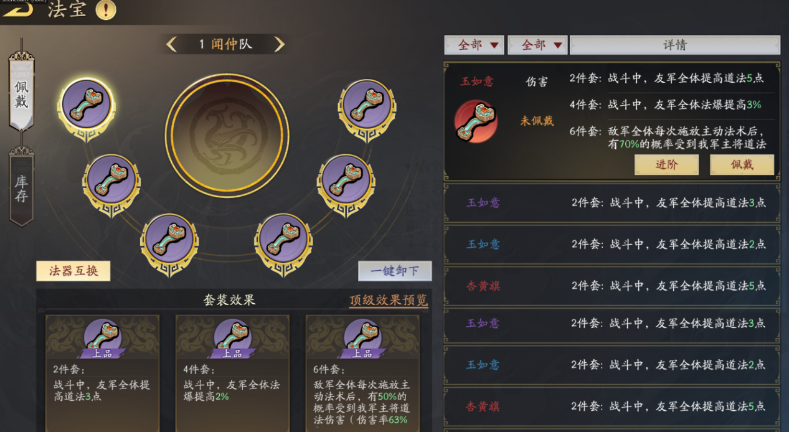
Task: Open the first 全部 filter dropdown
Action: point(474,45)
